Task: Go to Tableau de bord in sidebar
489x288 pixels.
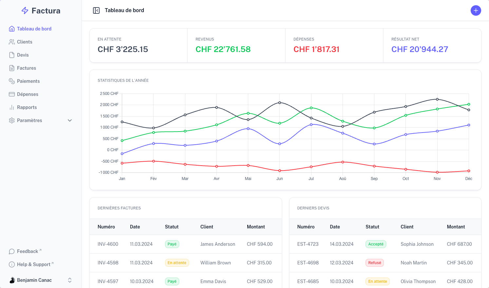Action: click(34, 29)
